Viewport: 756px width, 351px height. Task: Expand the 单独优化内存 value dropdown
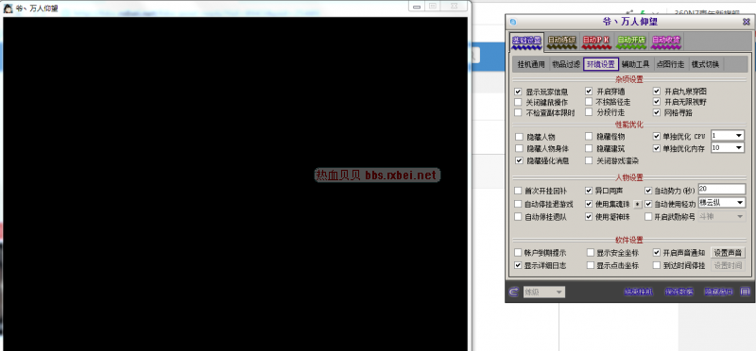728,148
